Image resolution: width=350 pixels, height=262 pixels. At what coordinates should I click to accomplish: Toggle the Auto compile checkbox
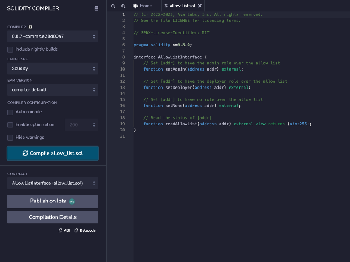point(10,112)
